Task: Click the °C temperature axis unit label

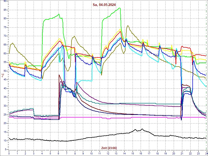Action: click(3, 76)
